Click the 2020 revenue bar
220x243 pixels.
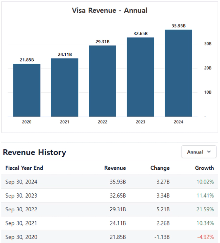(26, 90)
